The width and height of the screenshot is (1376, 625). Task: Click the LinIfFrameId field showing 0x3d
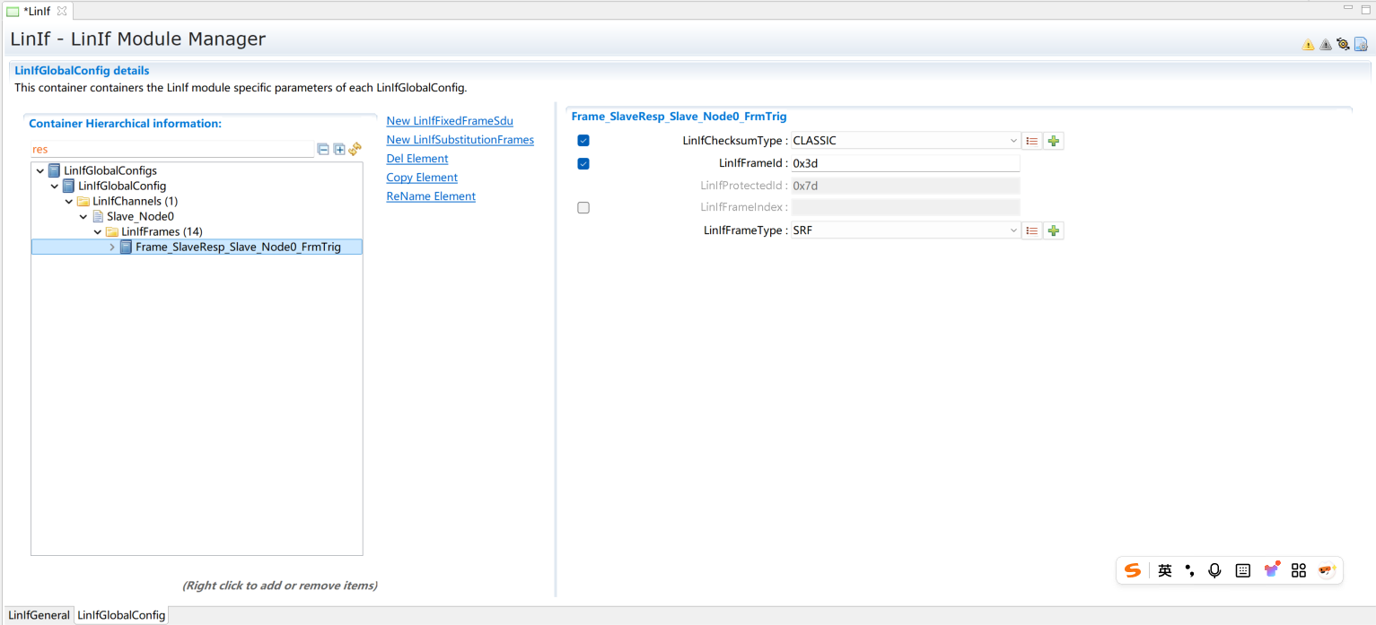tap(904, 163)
